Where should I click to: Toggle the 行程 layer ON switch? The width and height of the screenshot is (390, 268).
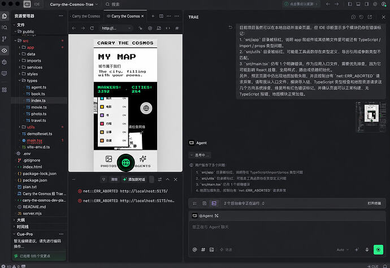click(x=124, y=124)
